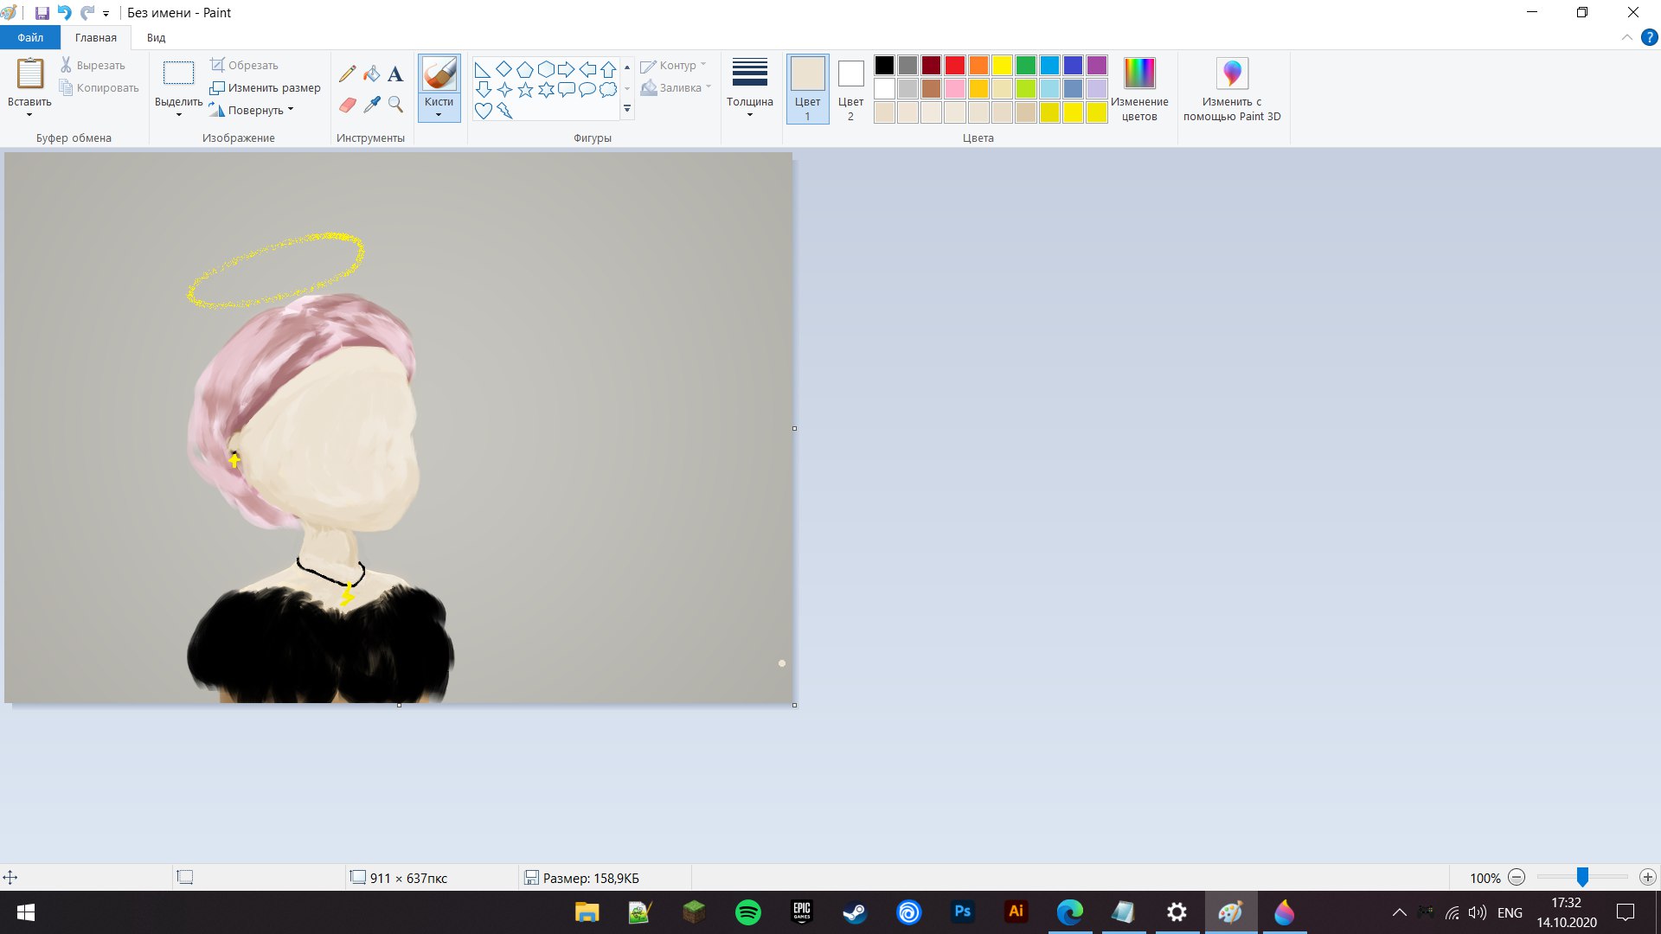Click the zoom slider handle
1661x934 pixels.
(1582, 877)
